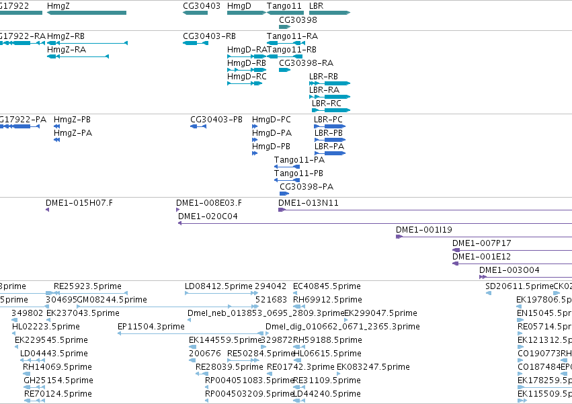The height and width of the screenshot is (404, 572).
Task: Click clone DME1-003O04 label
Action: click(509, 270)
